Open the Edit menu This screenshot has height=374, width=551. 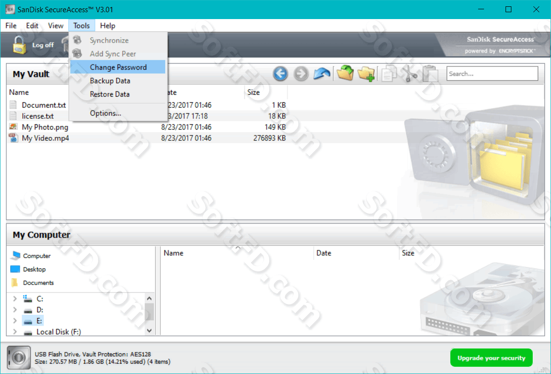[x=32, y=25]
